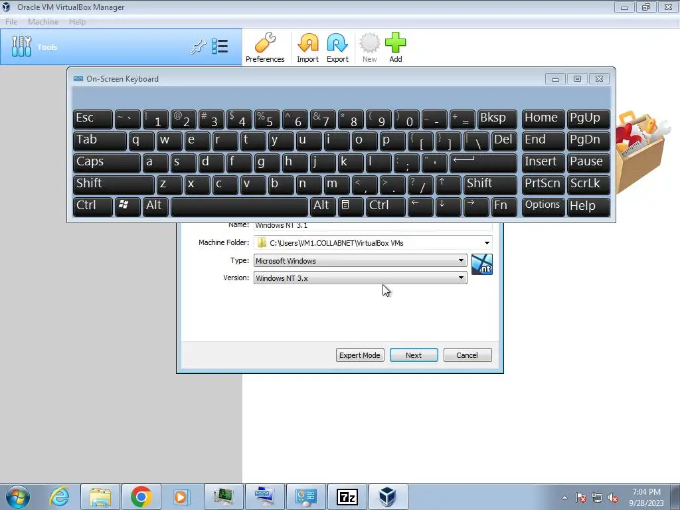
Task: Switch to VirtualBox taskbar icon
Action: tap(388, 497)
